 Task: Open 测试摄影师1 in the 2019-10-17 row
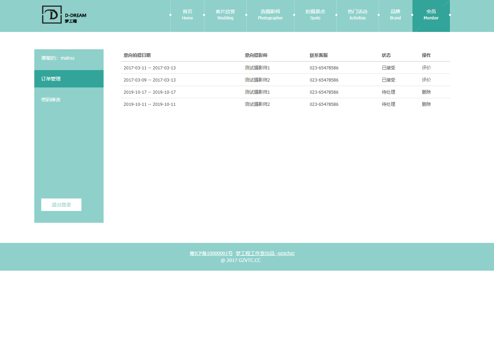point(257,92)
